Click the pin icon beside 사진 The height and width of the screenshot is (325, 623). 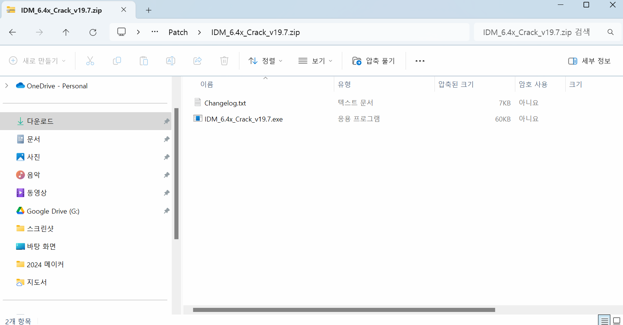[x=167, y=157]
